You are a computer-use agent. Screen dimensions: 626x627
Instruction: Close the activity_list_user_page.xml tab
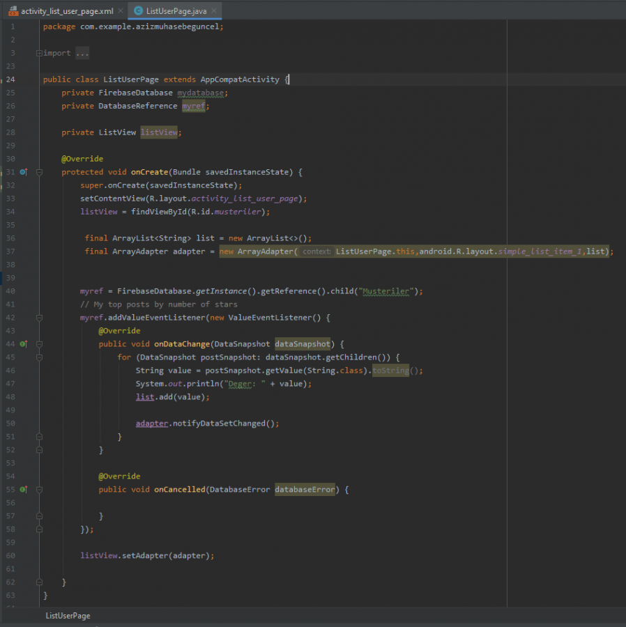click(x=120, y=10)
